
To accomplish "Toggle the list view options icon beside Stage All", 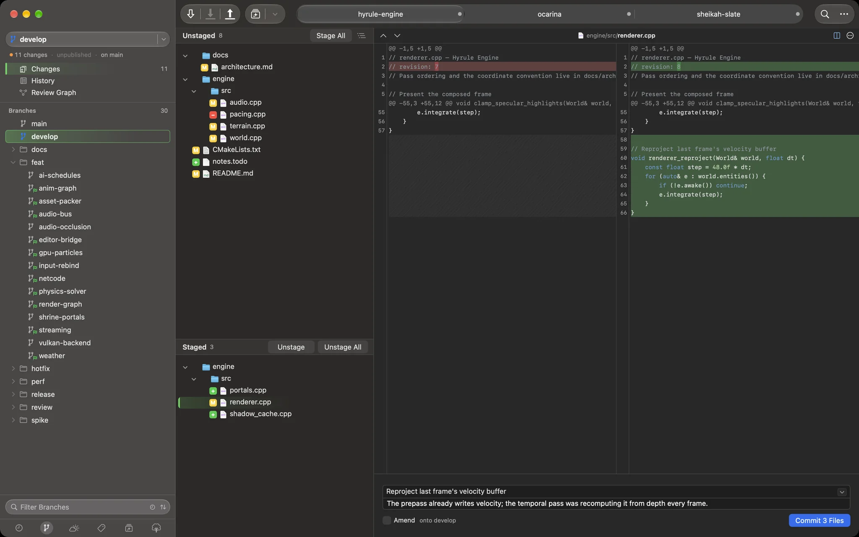I will tap(361, 36).
